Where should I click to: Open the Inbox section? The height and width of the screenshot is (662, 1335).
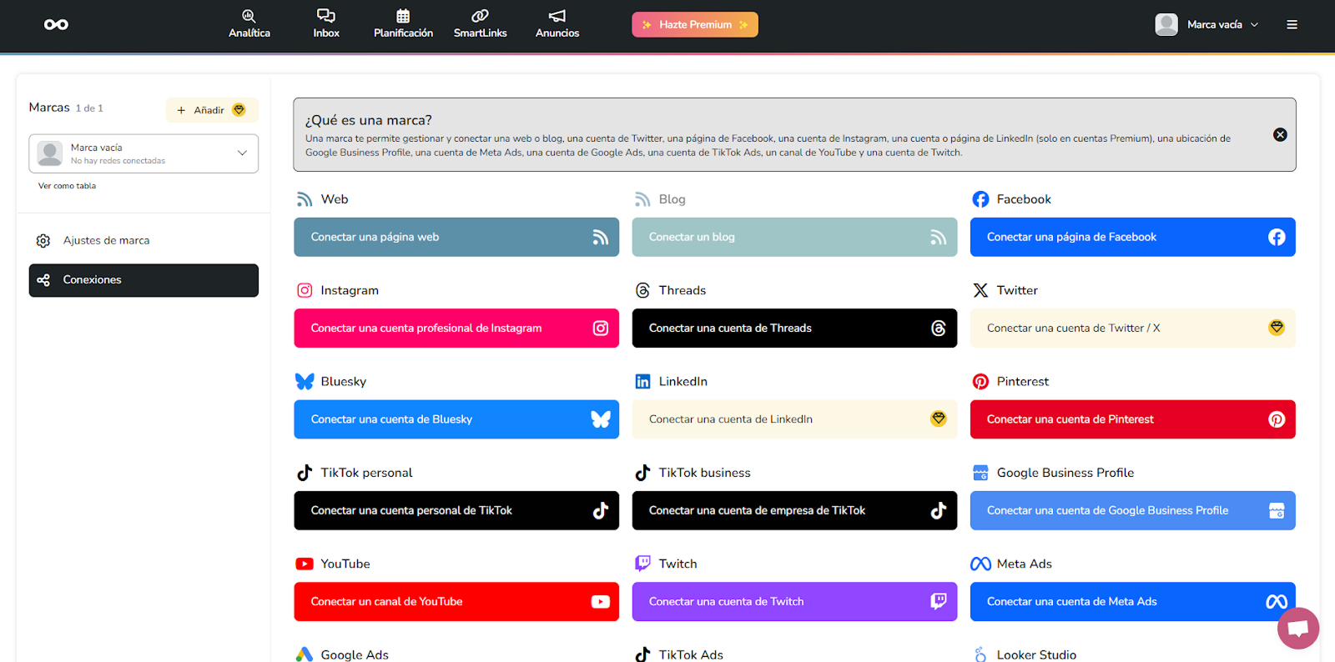pos(326,24)
